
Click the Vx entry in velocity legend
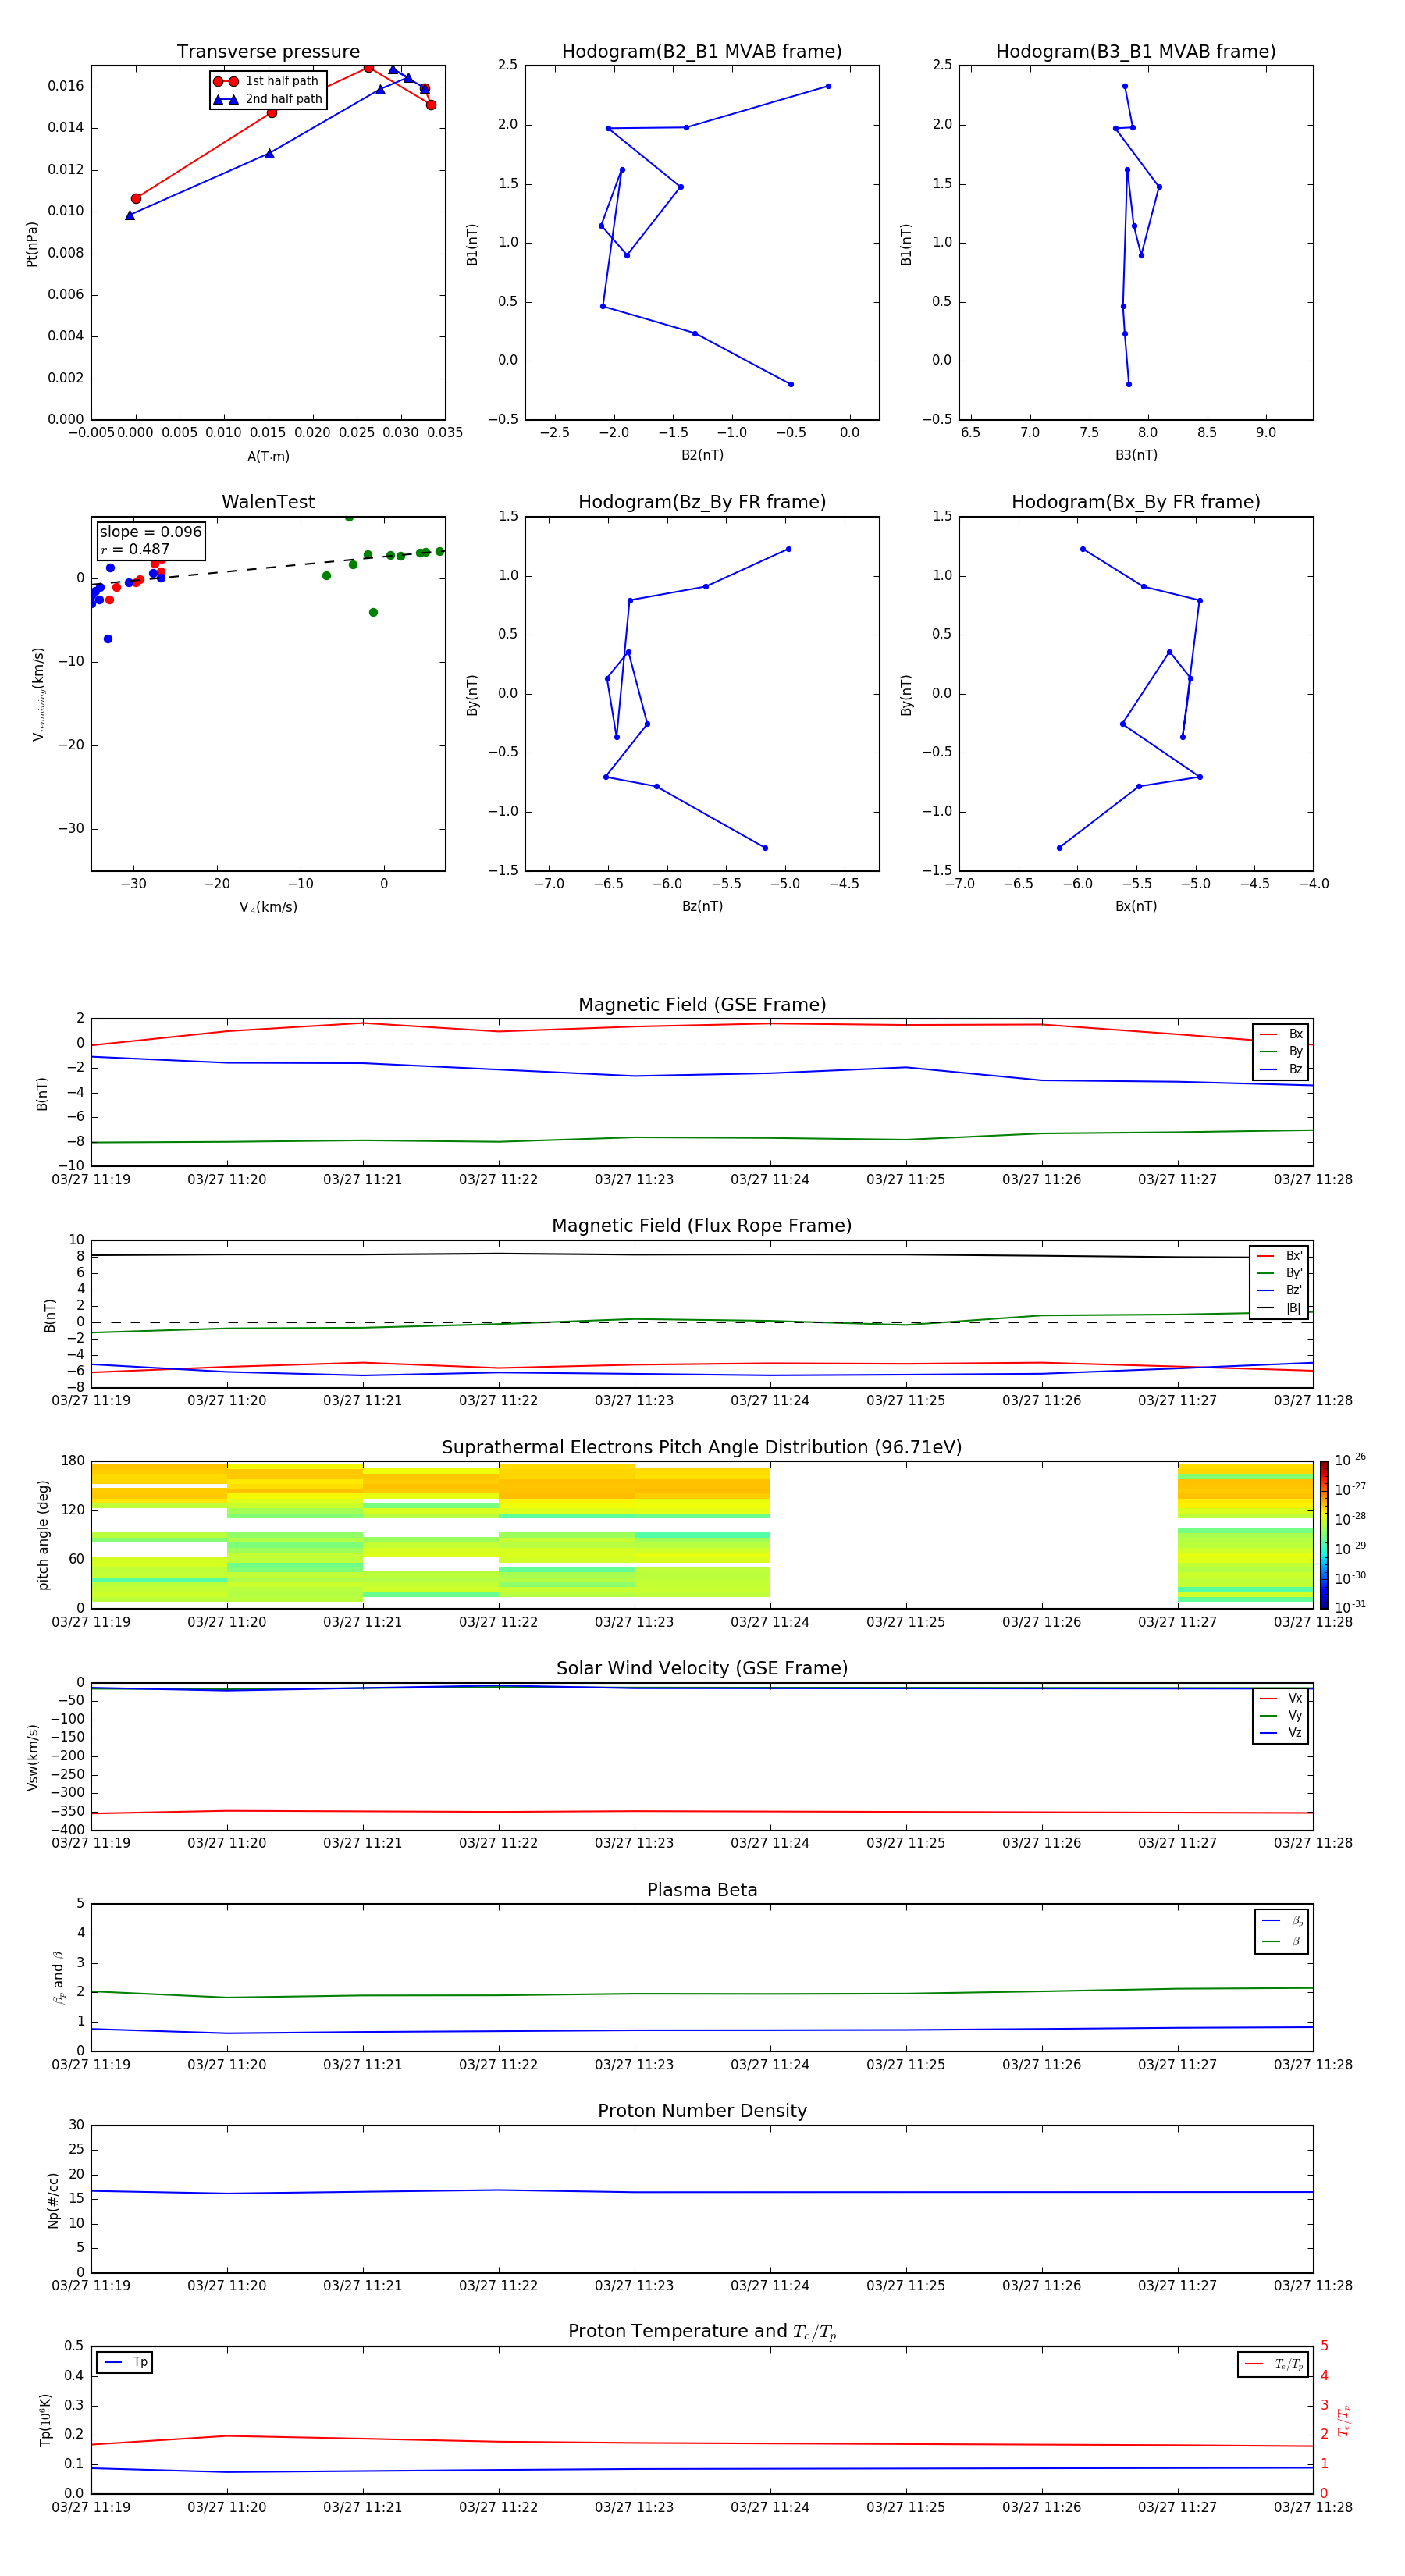[1281, 1698]
